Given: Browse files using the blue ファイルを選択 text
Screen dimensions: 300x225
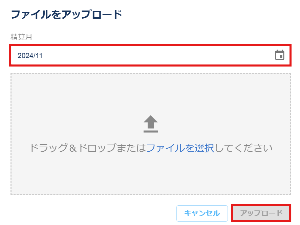Looking at the screenshot, I should tap(180, 148).
